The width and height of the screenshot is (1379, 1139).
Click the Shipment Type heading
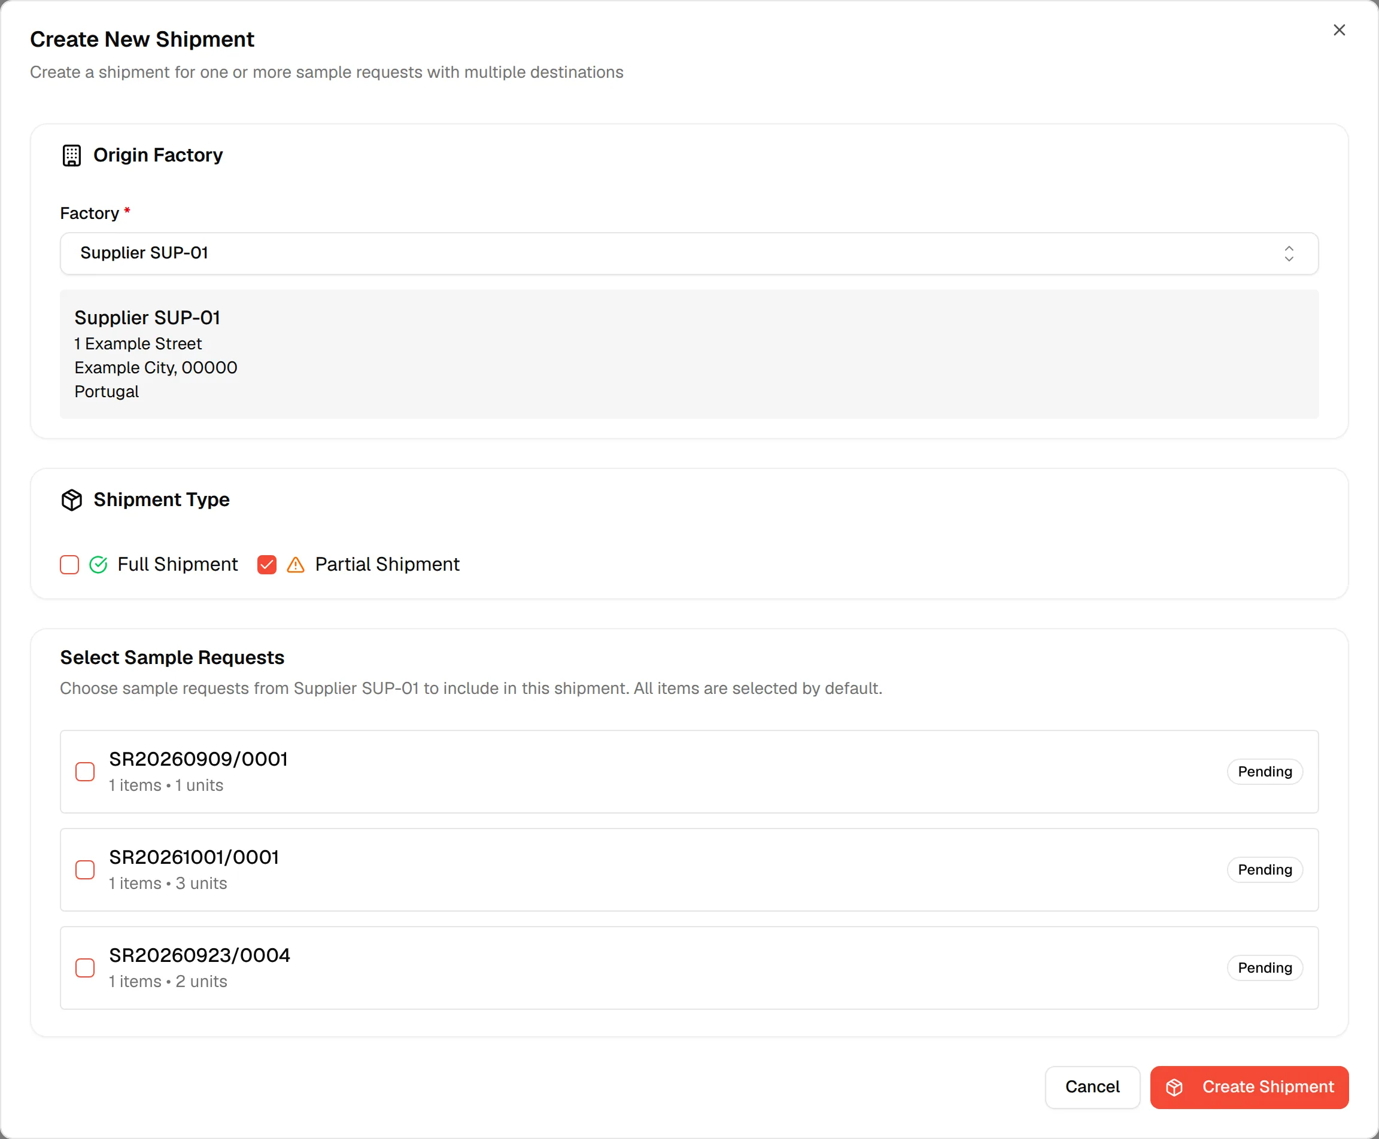[x=162, y=500]
